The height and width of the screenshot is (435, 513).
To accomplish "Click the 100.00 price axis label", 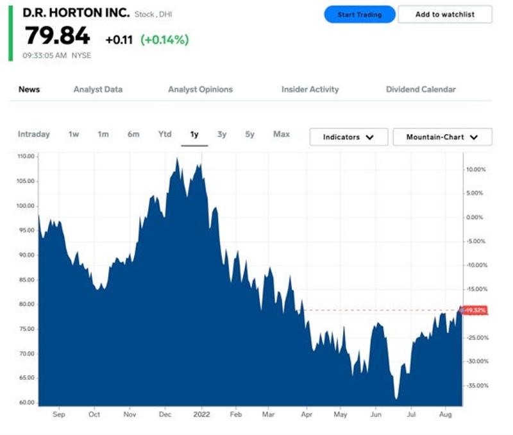I will coord(26,206).
